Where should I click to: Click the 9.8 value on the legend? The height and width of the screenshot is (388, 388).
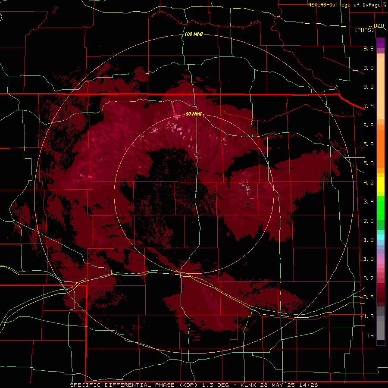coord(369,48)
